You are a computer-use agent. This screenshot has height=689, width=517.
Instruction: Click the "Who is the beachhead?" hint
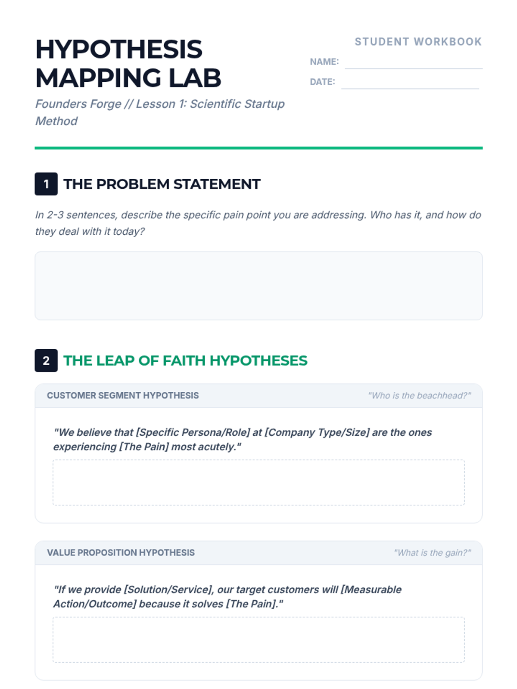pos(419,395)
